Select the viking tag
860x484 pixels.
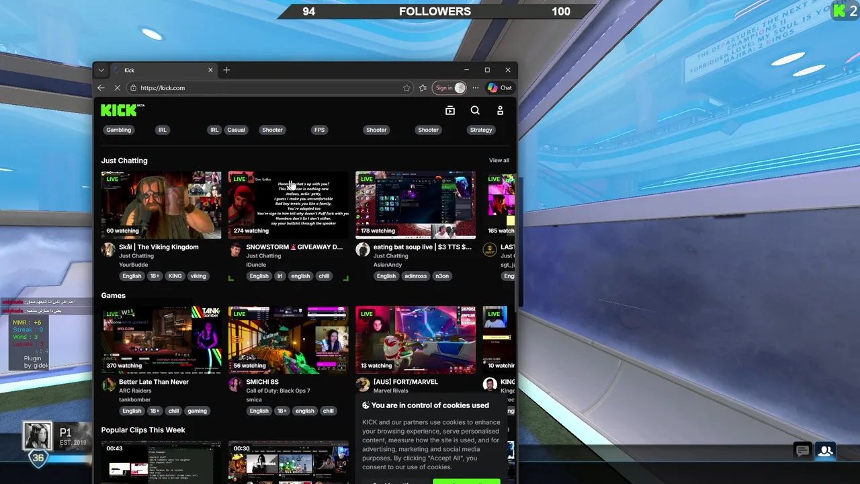click(x=198, y=276)
